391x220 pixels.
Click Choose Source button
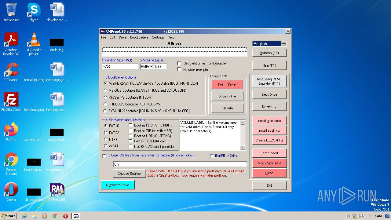pyautogui.click(x=129, y=174)
